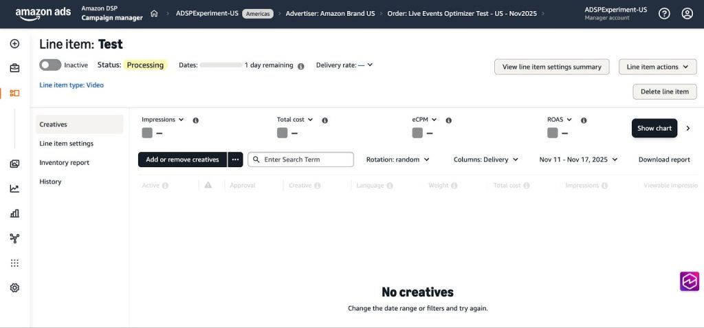Click View line item settings summary
Screen dimensions: 704x328
552,67
